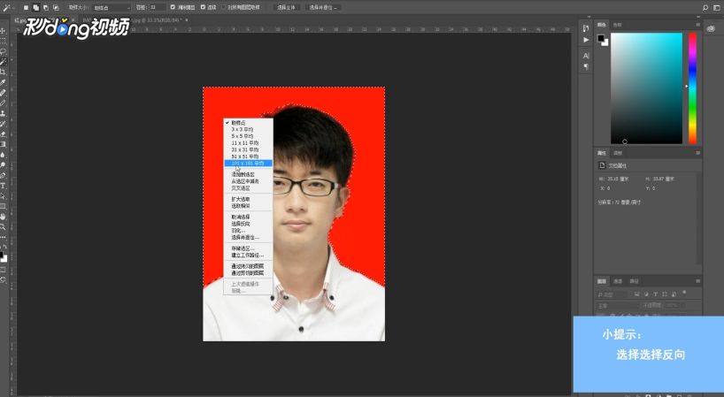Select the Crop tool
The image size is (724, 397).
point(4,72)
